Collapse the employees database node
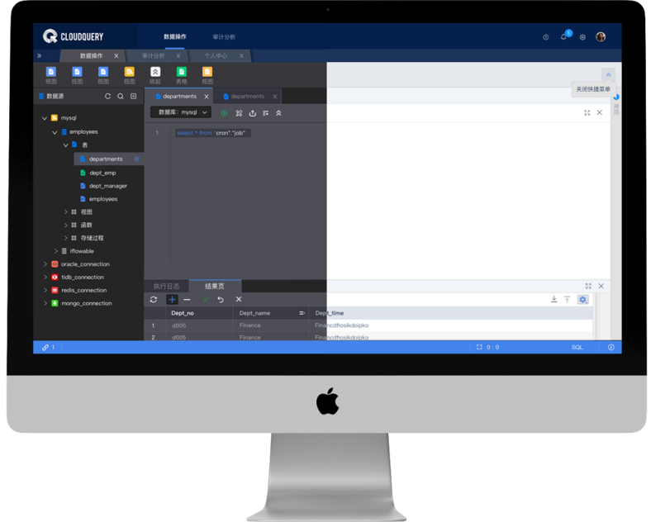Viewport: 651px width, 522px height. 55,132
